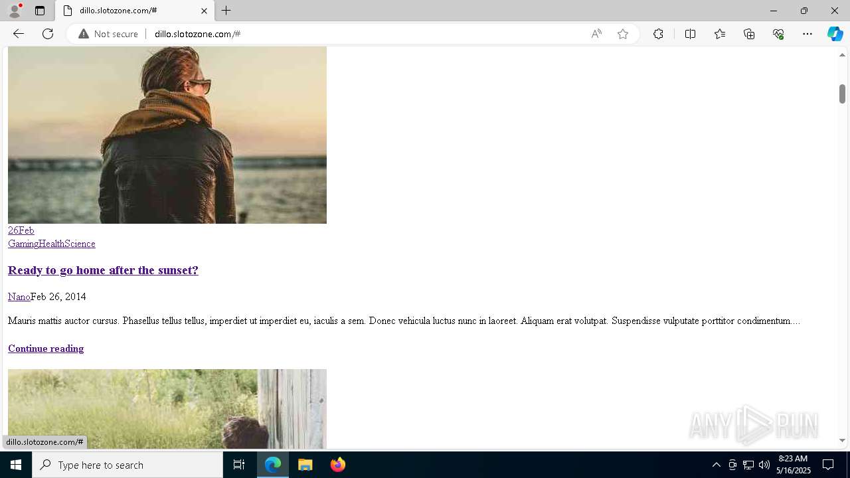The height and width of the screenshot is (478, 850).
Task: Open clock showing 8:23 AM
Action: coord(794,465)
